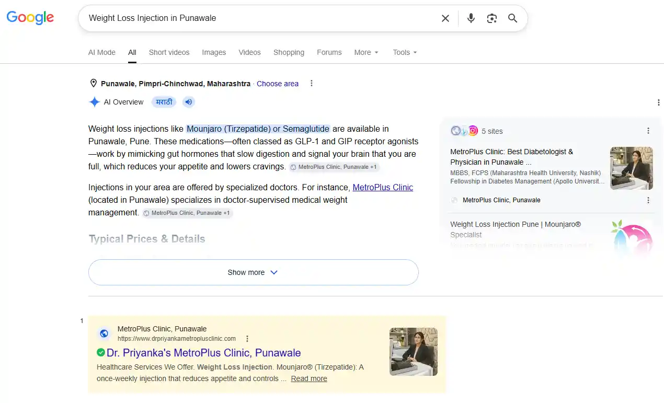Image resolution: width=664 pixels, height=403 pixels.
Task: Open Weight Loss Injection Pune Mounjaro card
Action: click(x=516, y=229)
